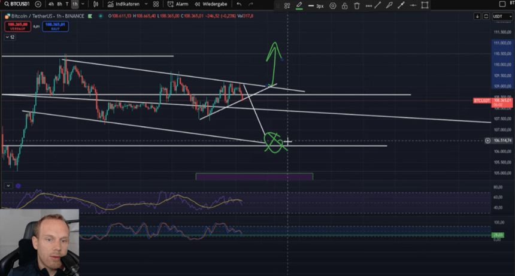The width and height of the screenshot is (515, 276).
Task: Click the 111.500,00 price axis label
Action: 502,32
